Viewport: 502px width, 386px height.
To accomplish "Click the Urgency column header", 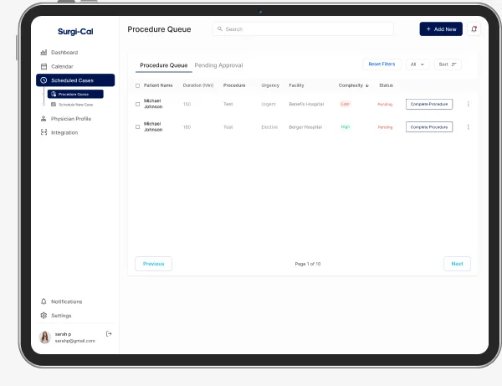I will pyautogui.click(x=270, y=85).
